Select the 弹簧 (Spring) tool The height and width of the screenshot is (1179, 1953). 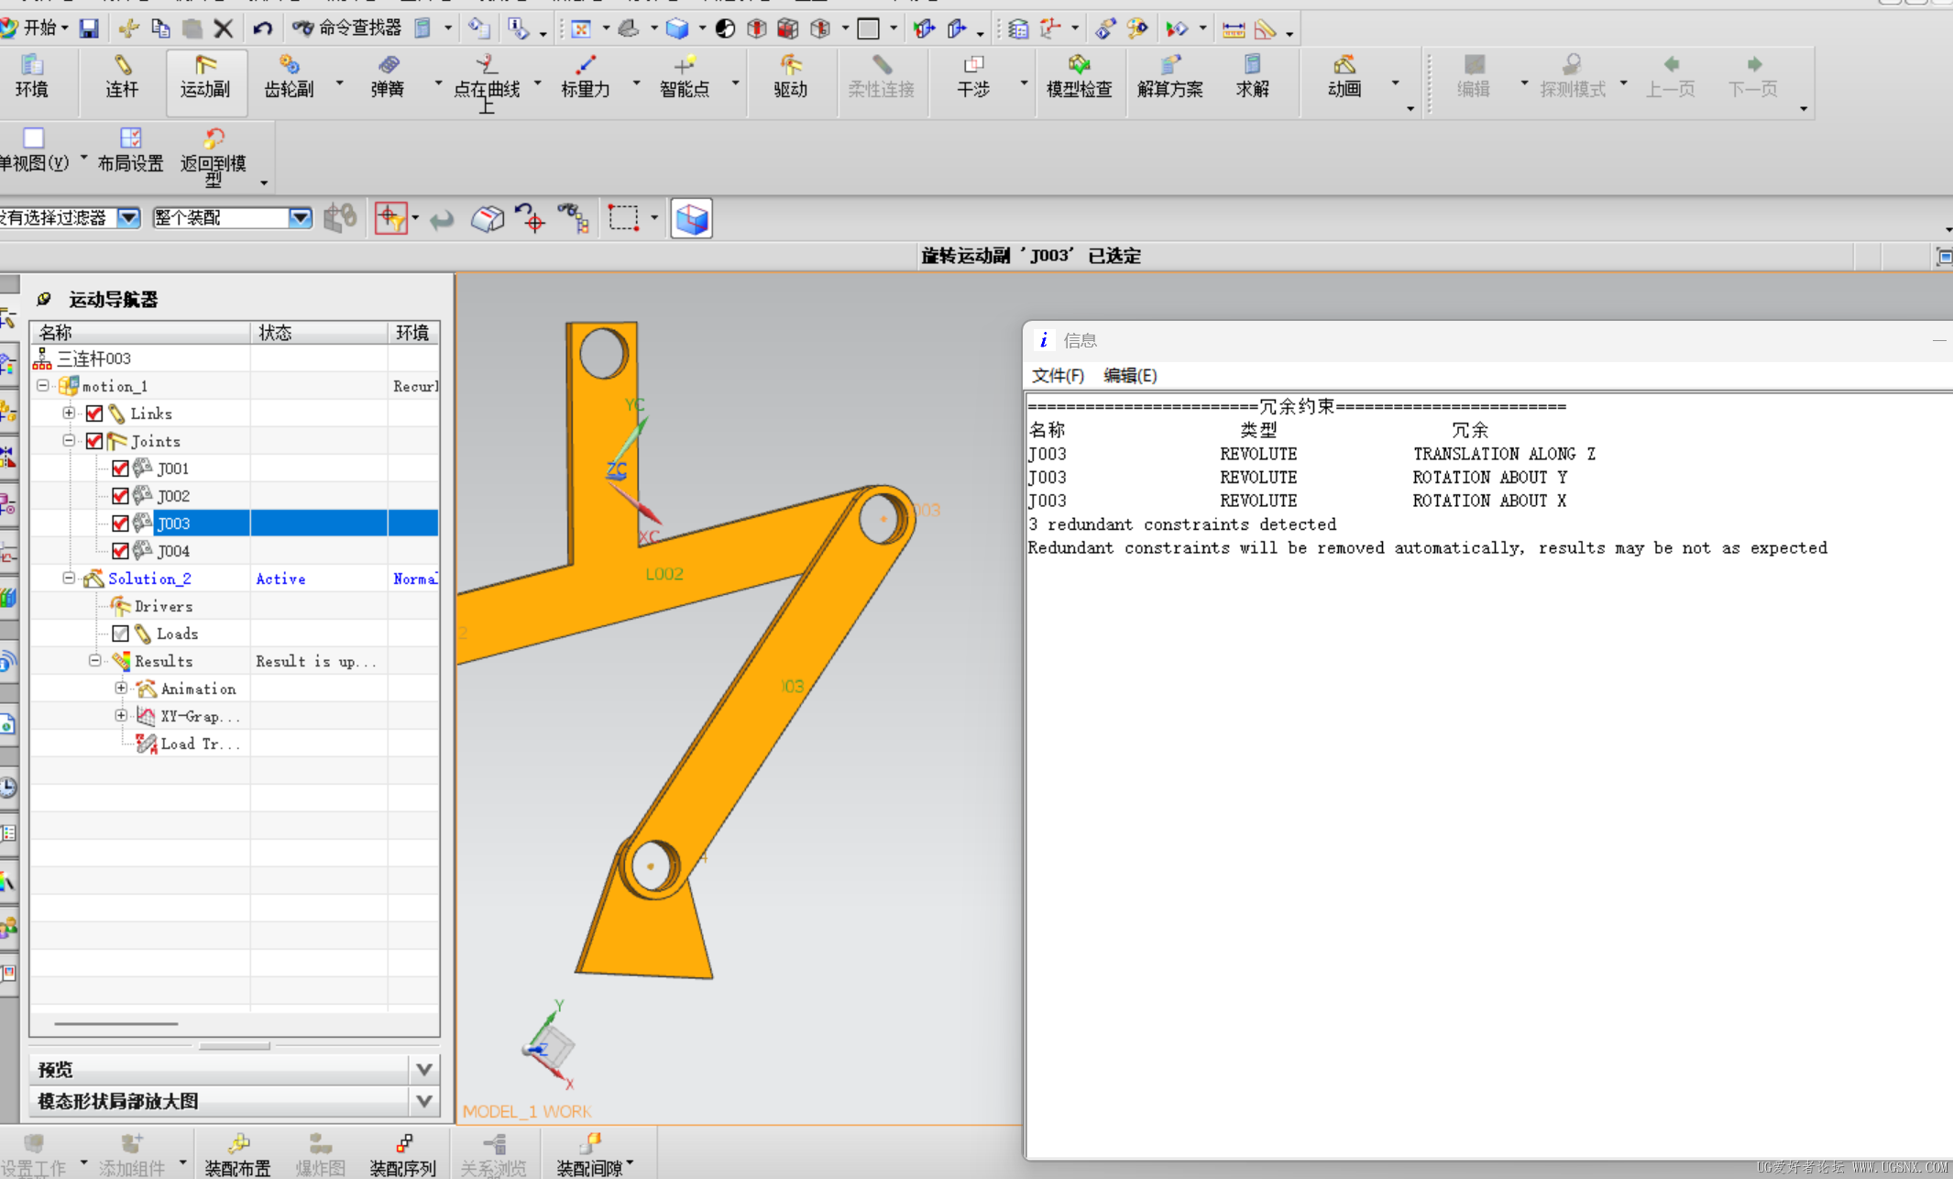tap(388, 76)
